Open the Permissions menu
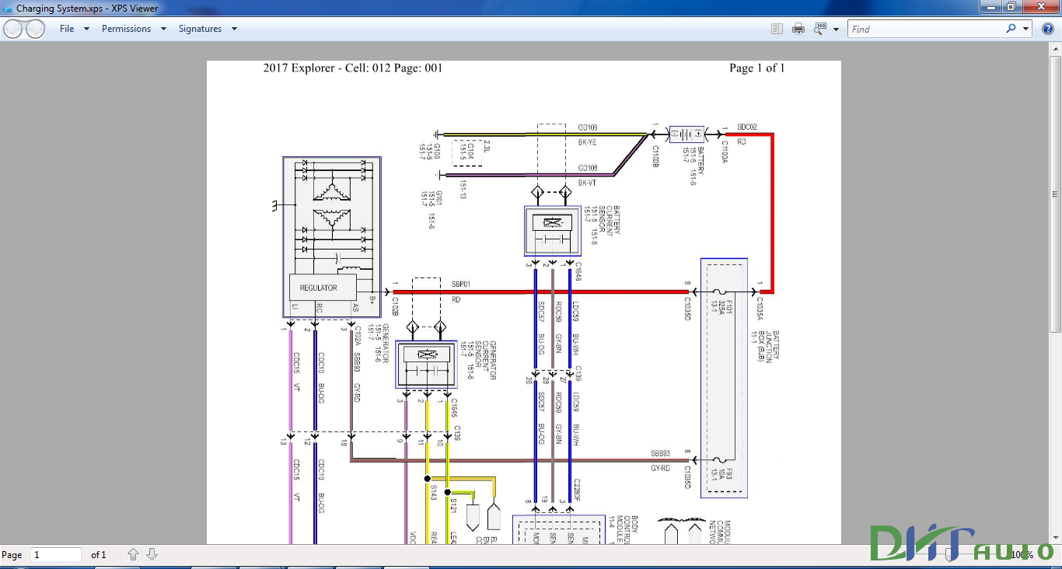The image size is (1062, 569). coord(126,29)
